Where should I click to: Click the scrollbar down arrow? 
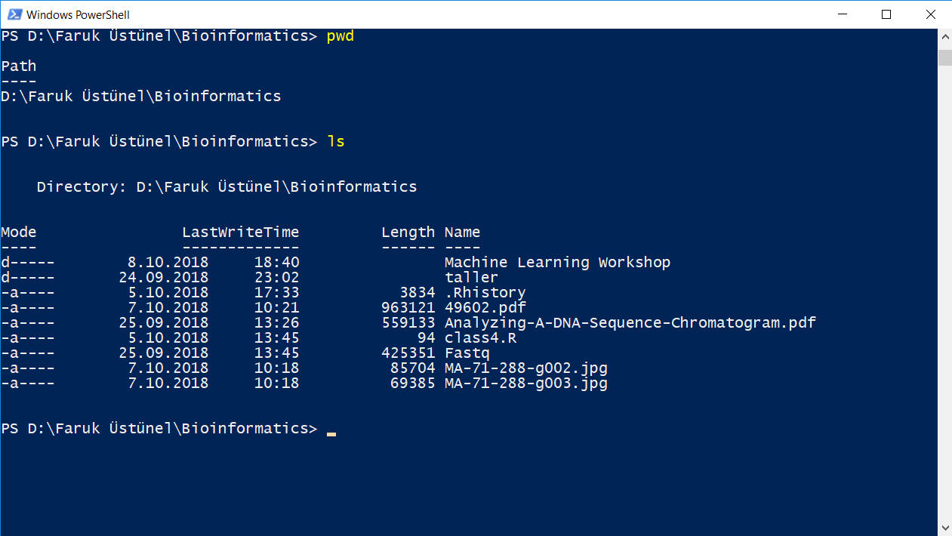tap(944, 527)
